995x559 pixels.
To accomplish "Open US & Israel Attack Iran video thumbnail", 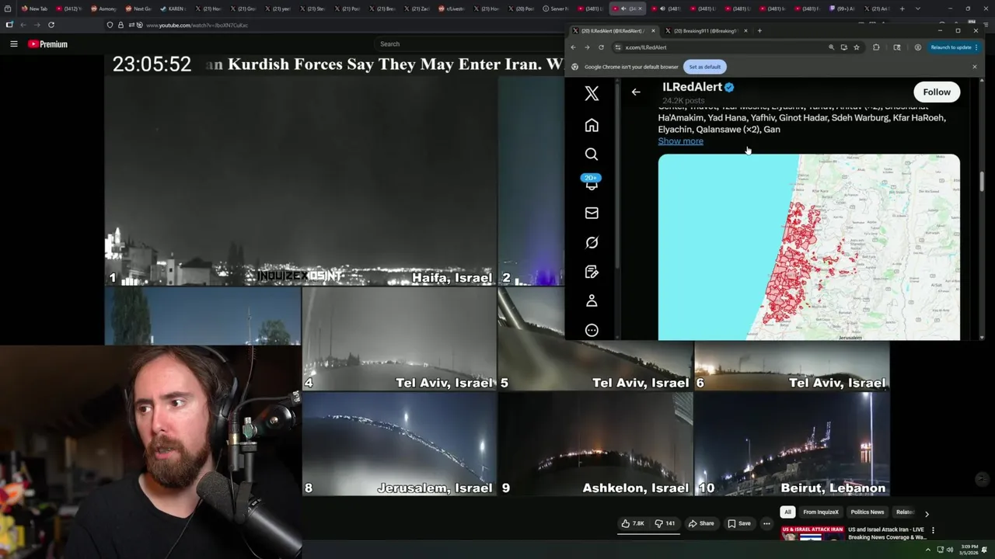I will (812, 533).
